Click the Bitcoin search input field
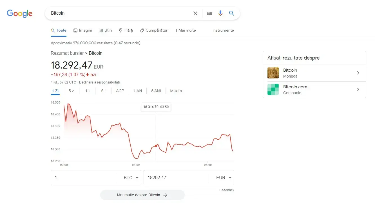Viewport: 375px width, 213px height. click(x=120, y=13)
